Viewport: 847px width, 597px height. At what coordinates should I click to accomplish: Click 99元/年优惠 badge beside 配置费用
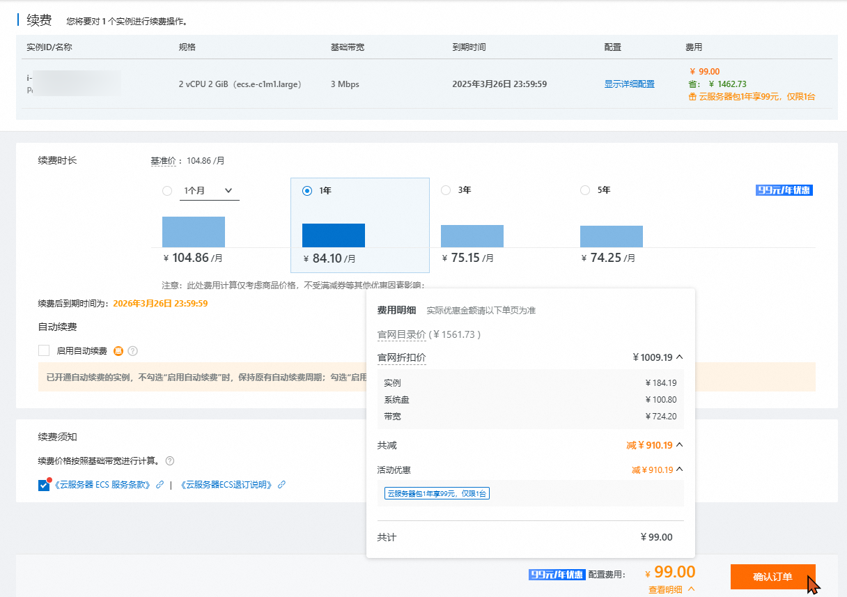[556, 575]
